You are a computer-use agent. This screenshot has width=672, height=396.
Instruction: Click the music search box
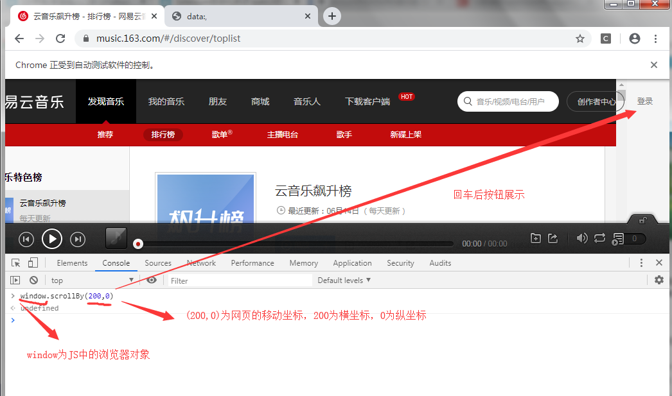[508, 101]
